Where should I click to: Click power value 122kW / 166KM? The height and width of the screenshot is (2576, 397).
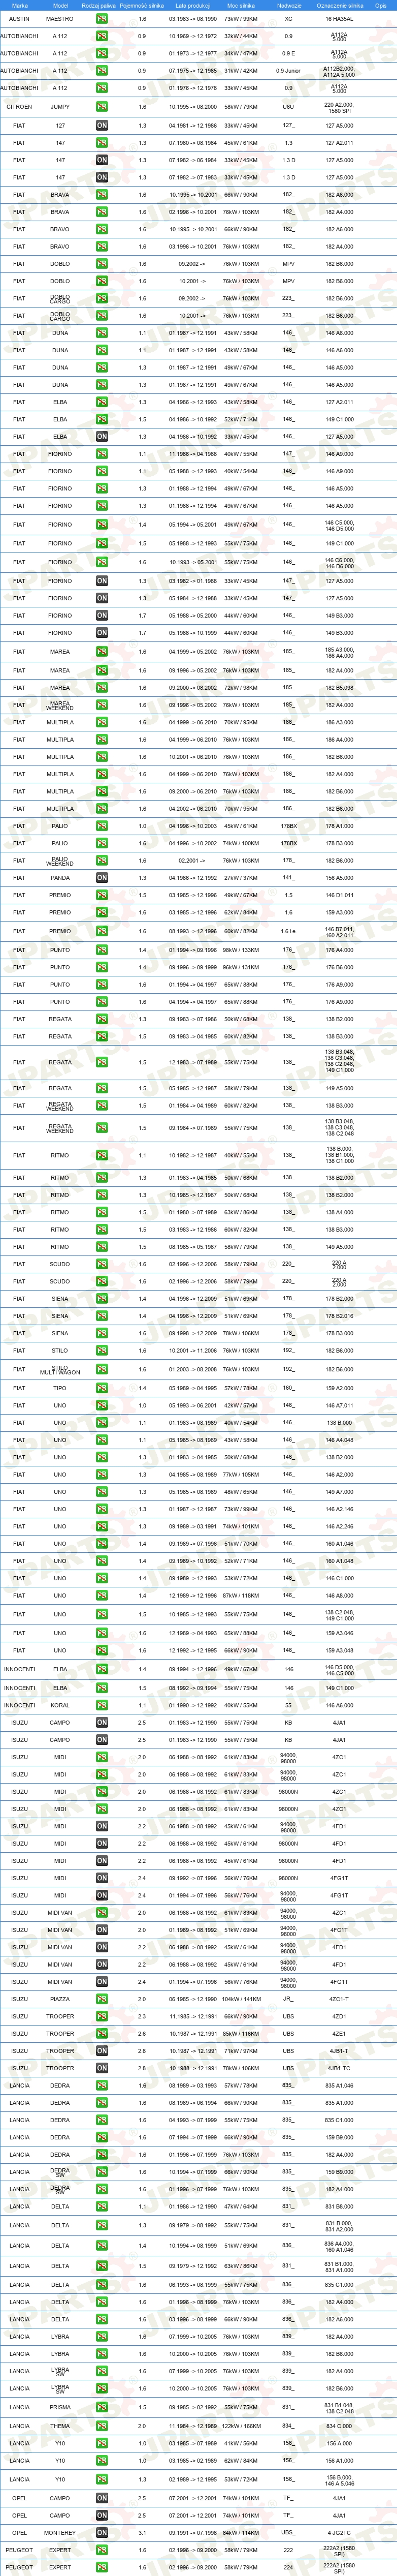click(240, 2426)
